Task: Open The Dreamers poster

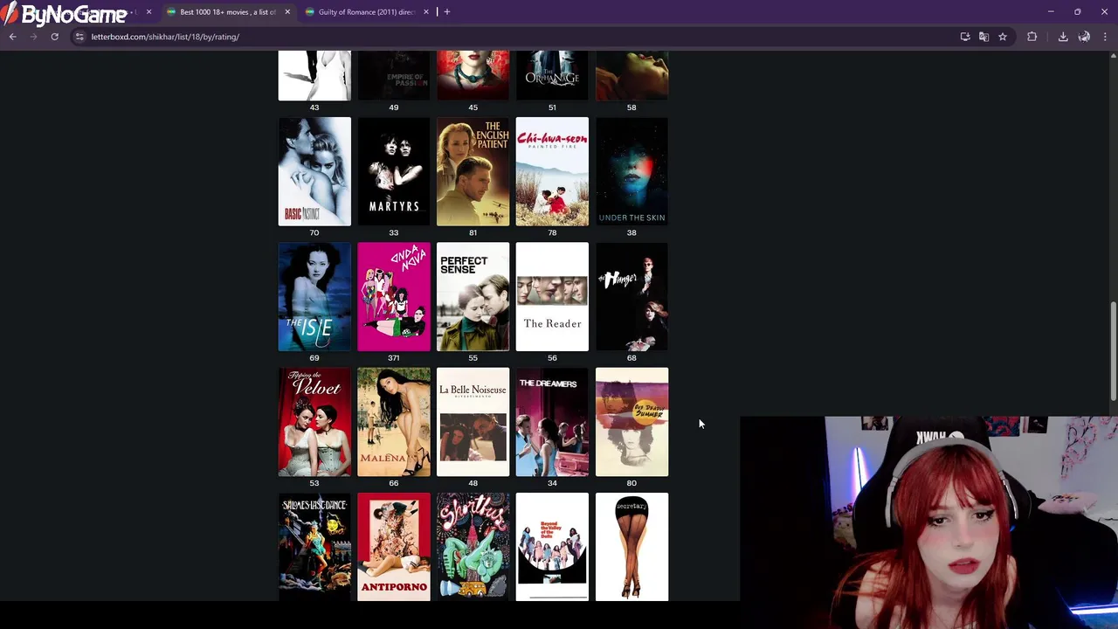Action: tap(552, 422)
